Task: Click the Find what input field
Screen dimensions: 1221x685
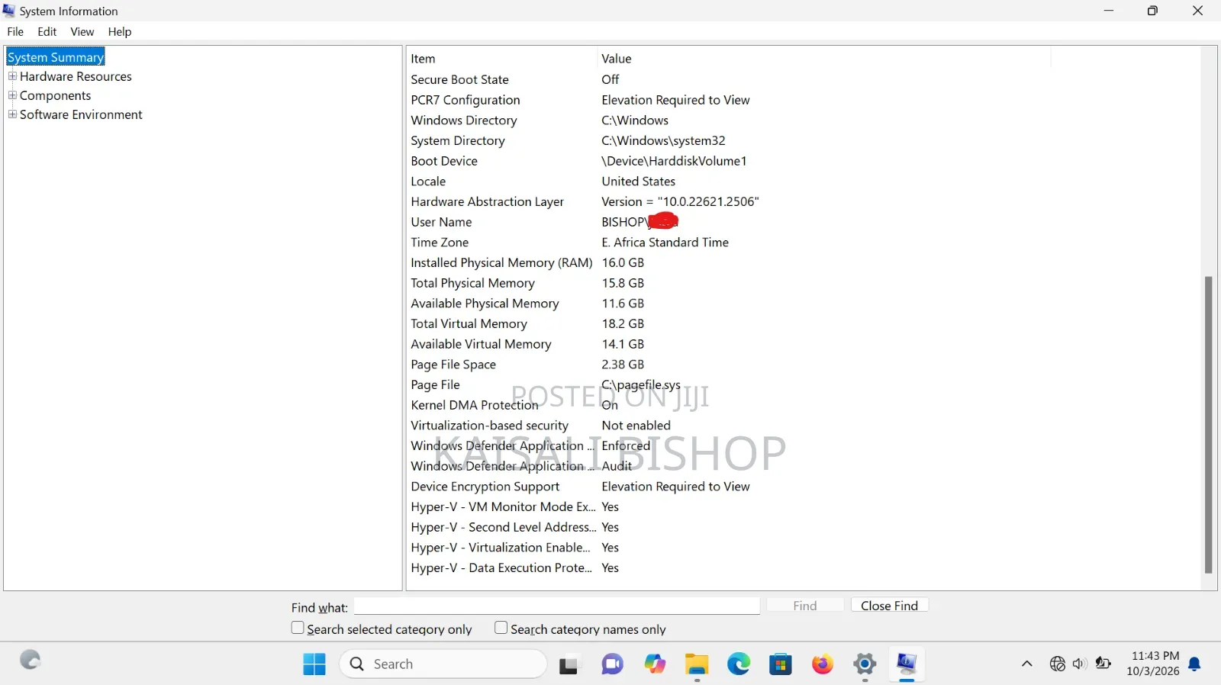Action: click(x=557, y=606)
